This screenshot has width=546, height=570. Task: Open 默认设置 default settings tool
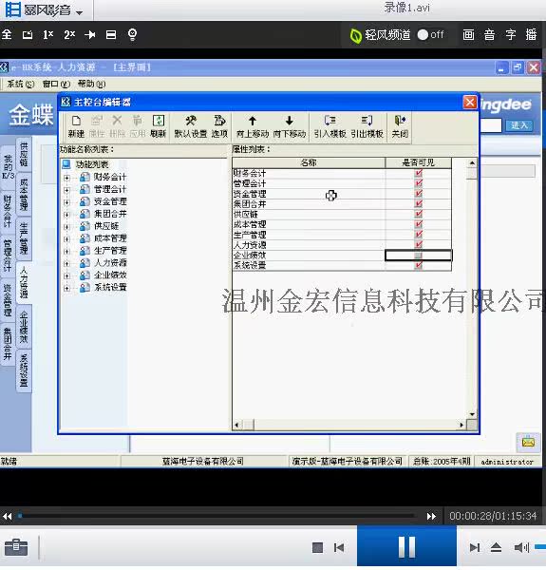pyautogui.click(x=190, y=125)
